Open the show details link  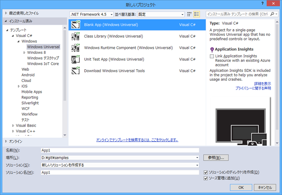(263, 84)
